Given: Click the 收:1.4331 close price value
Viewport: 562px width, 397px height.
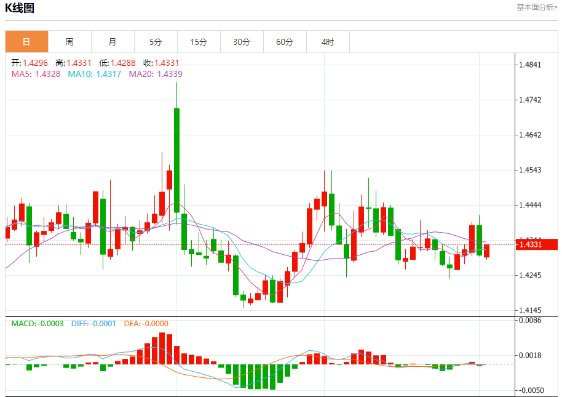Looking at the screenshot, I should [161, 63].
